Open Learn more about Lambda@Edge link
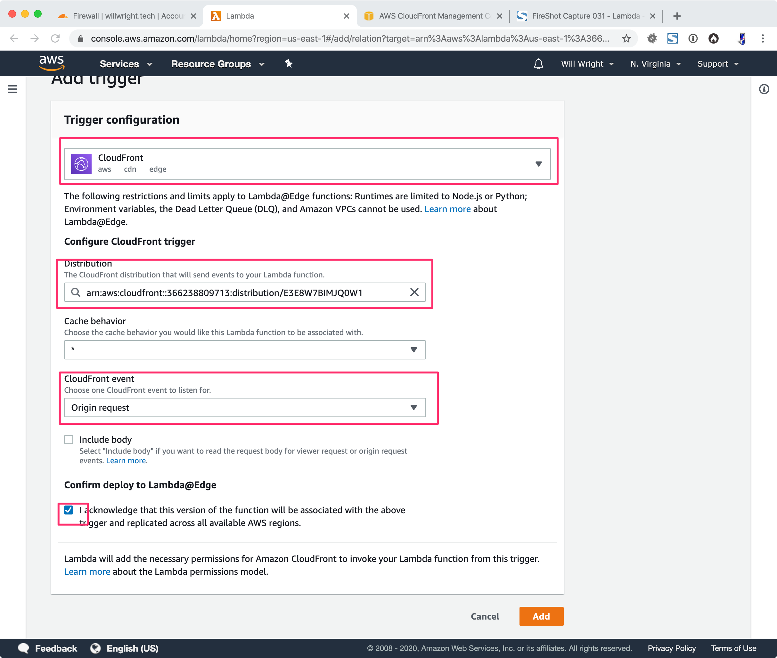This screenshot has width=777, height=658. (x=447, y=209)
